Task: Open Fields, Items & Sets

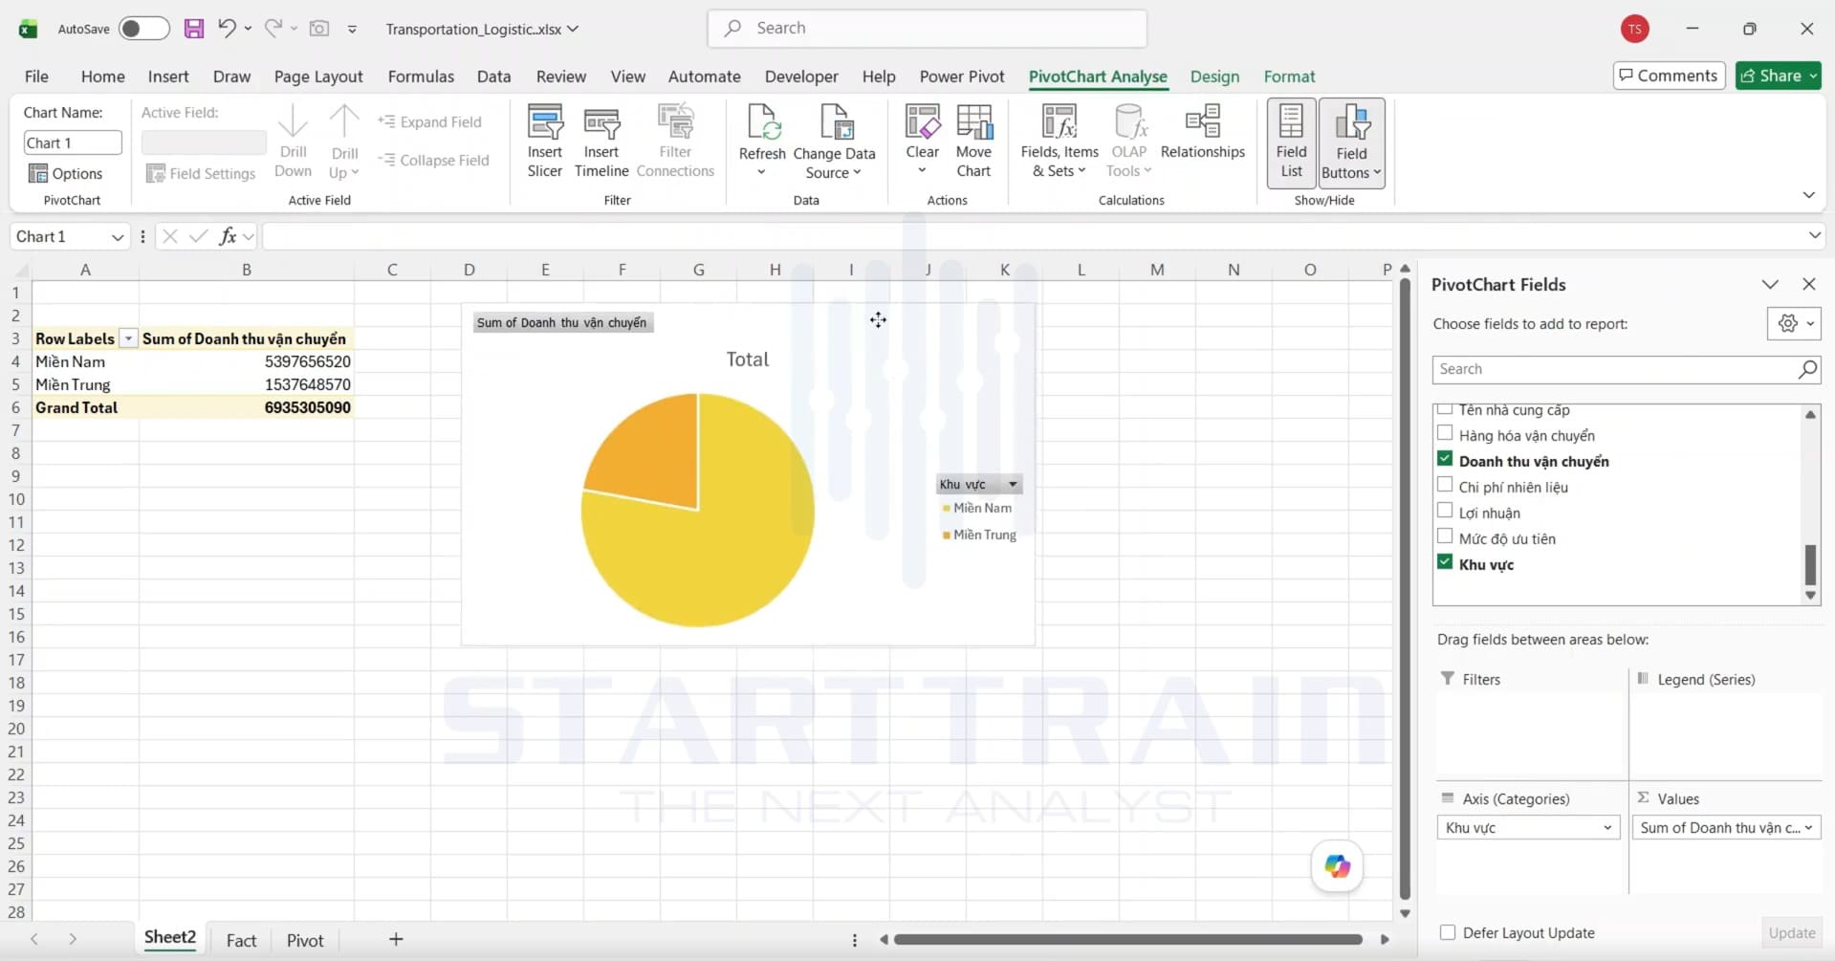Action: (1059, 142)
